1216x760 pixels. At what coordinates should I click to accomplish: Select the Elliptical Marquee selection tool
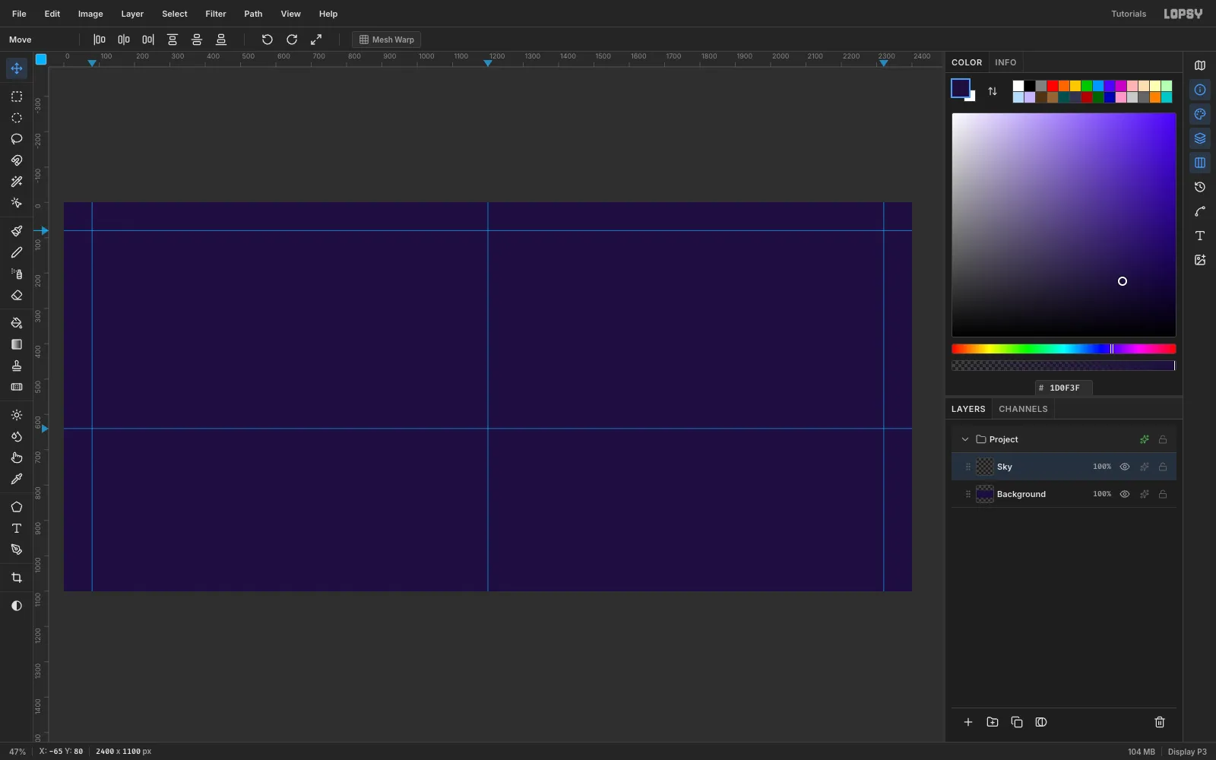tap(17, 118)
